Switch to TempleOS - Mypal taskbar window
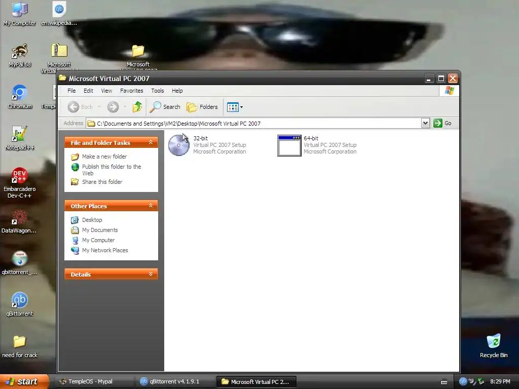Screen dimensions: 519x389 pos(94,381)
